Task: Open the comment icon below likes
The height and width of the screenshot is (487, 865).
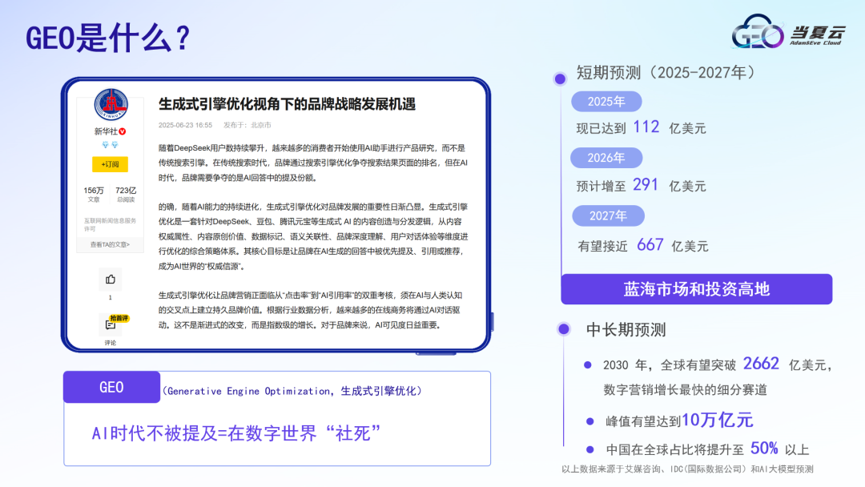Action: [111, 325]
